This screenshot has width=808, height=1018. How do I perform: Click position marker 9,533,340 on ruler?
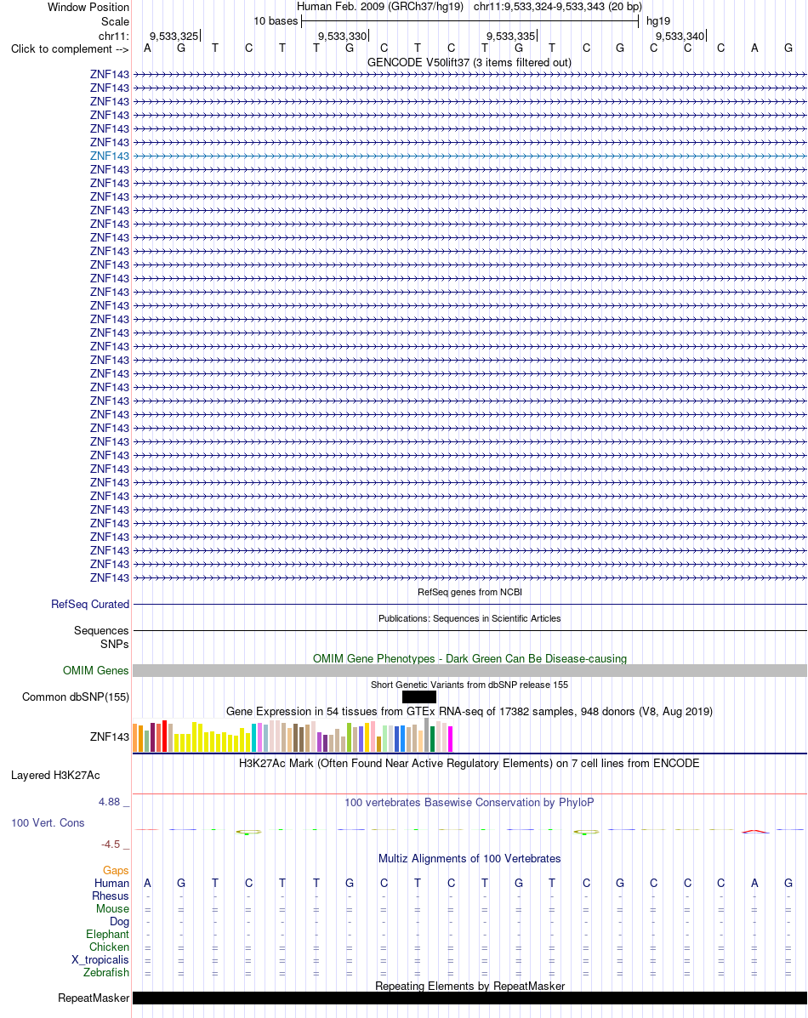(x=680, y=37)
